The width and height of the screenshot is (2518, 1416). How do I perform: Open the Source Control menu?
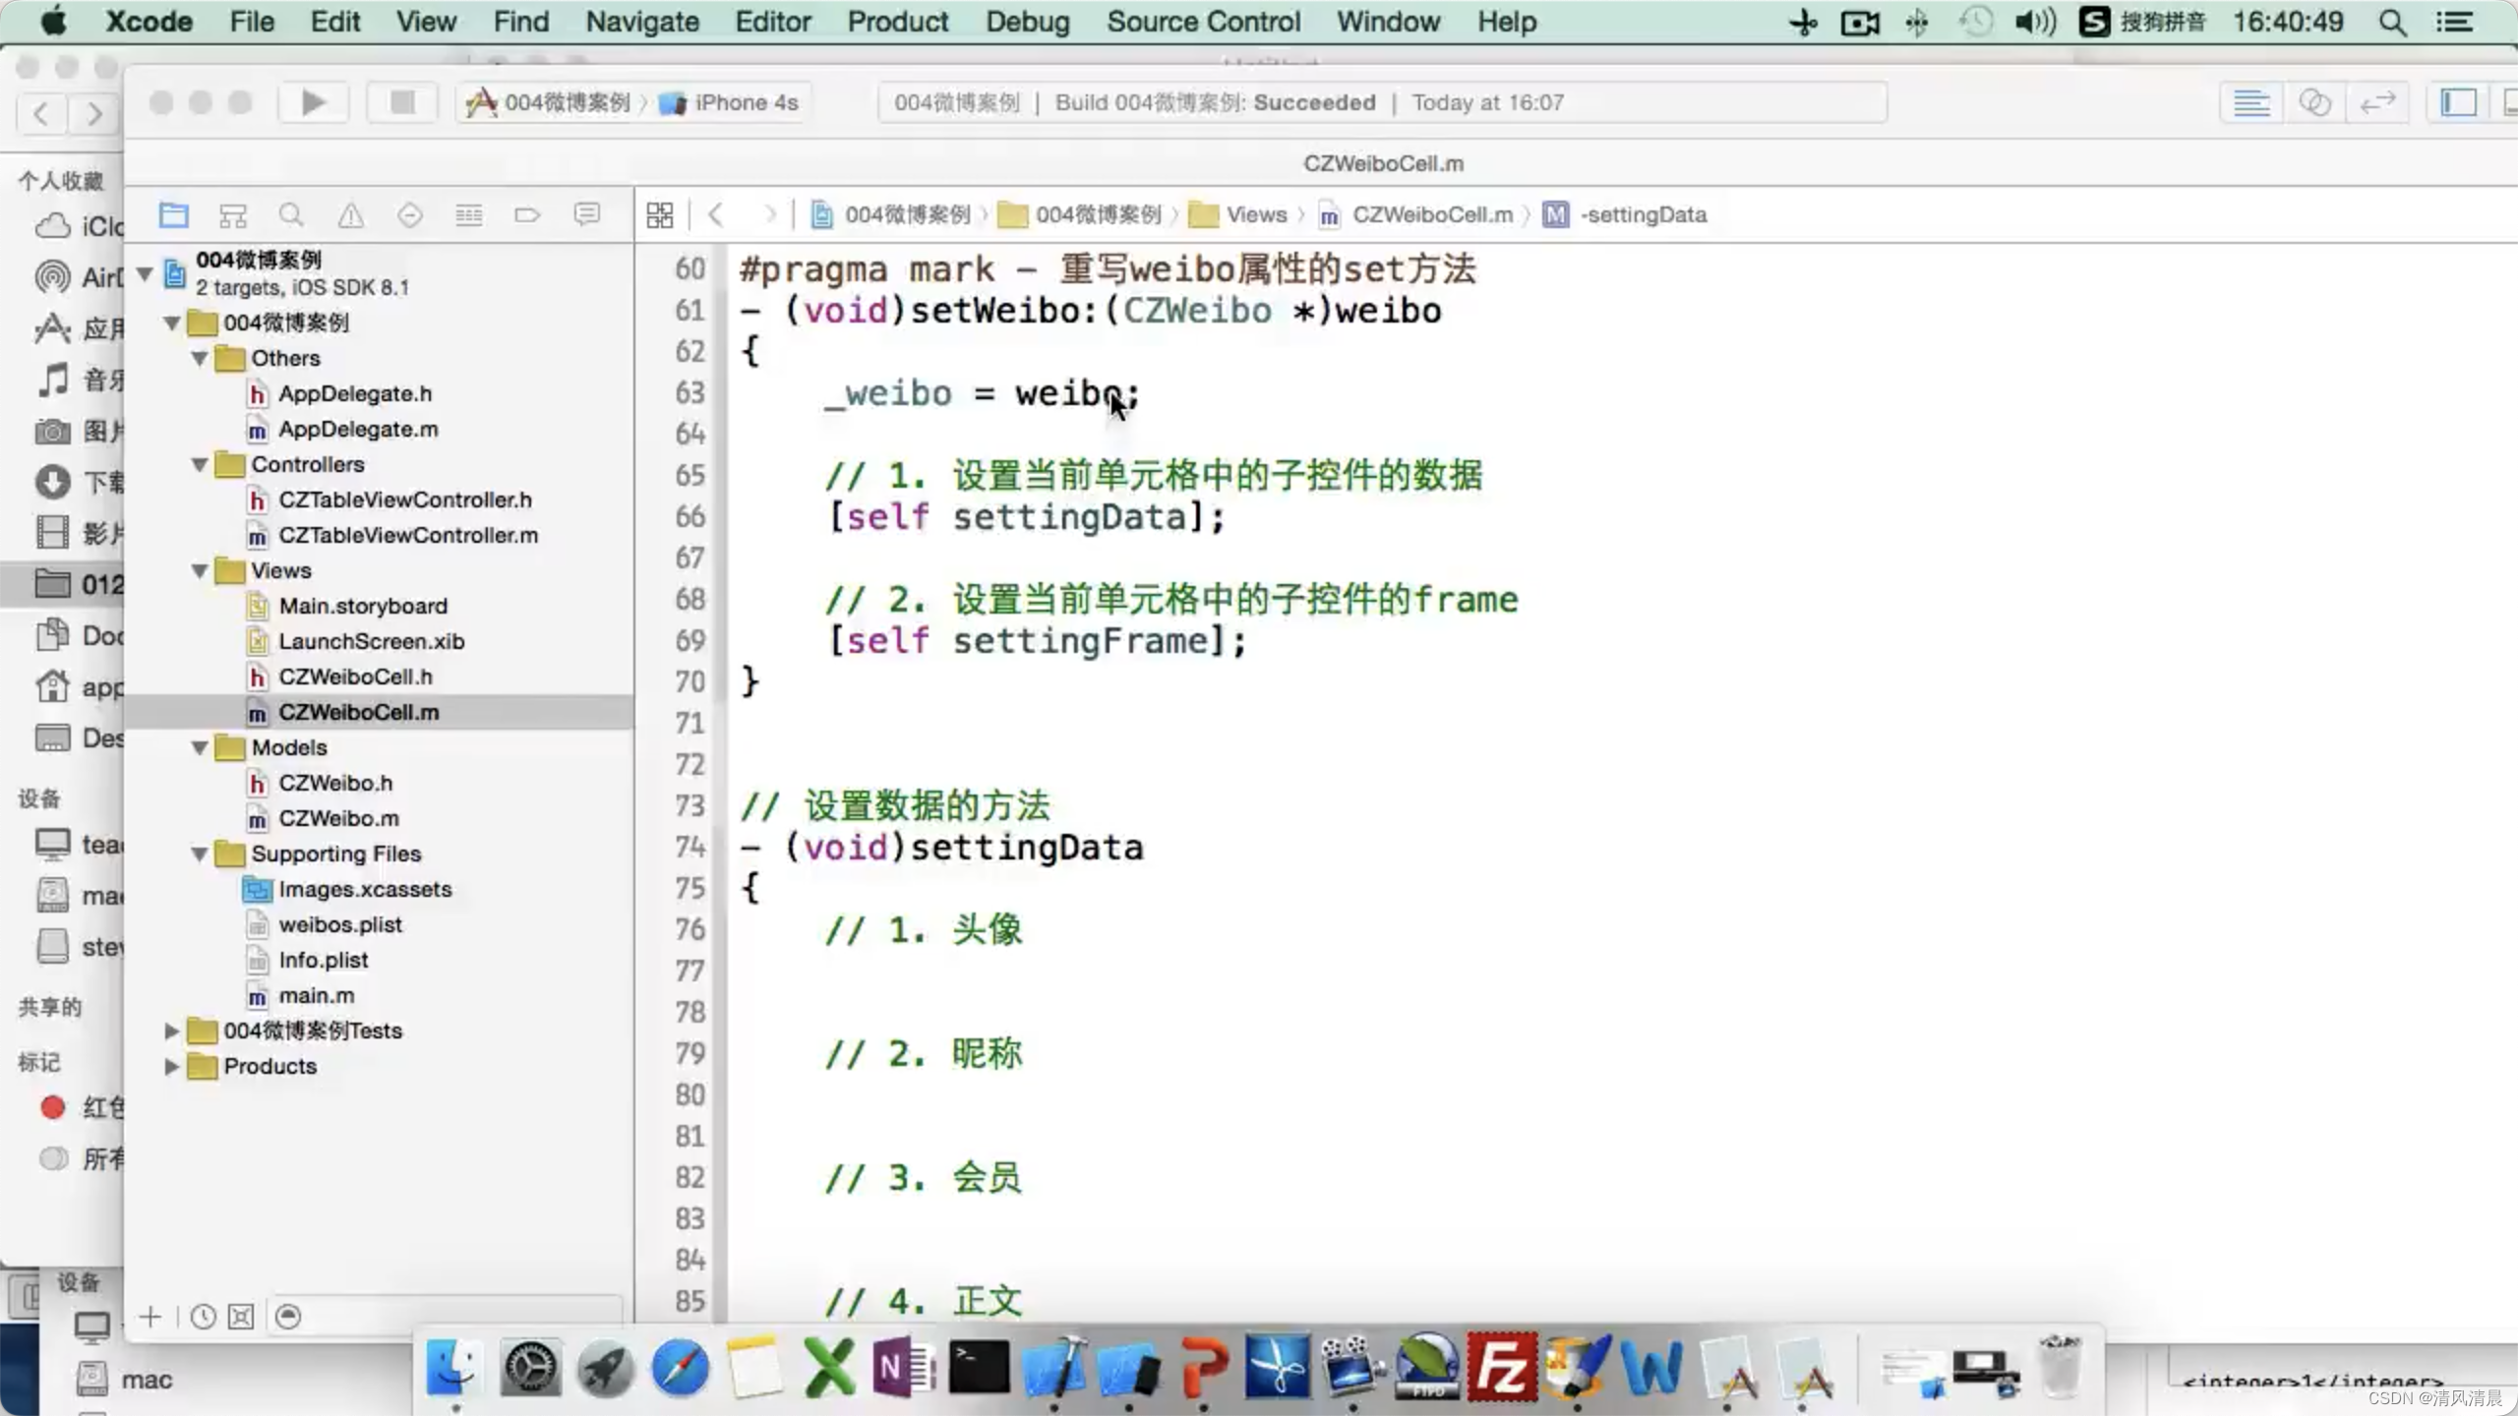click(1204, 22)
